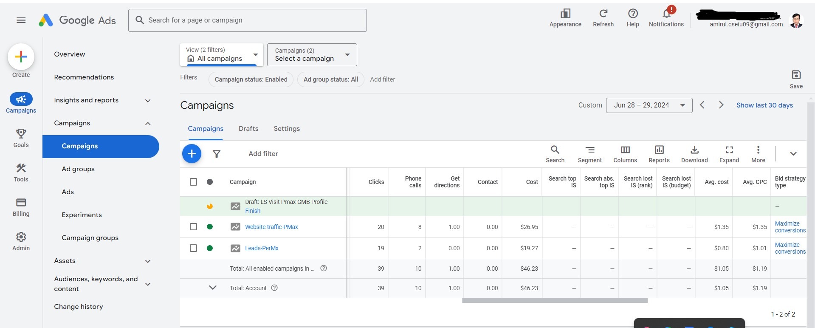Image resolution: width=815 pixels, height=328 pixels.
Task: Open help for Total Account row
Action: 274,288
